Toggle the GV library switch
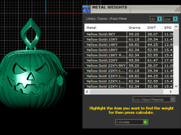Screen dimensions: 181x135 156,19
